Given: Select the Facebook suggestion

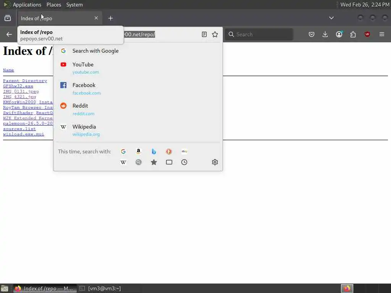Looking at the screenshot, I should point(138,89).
